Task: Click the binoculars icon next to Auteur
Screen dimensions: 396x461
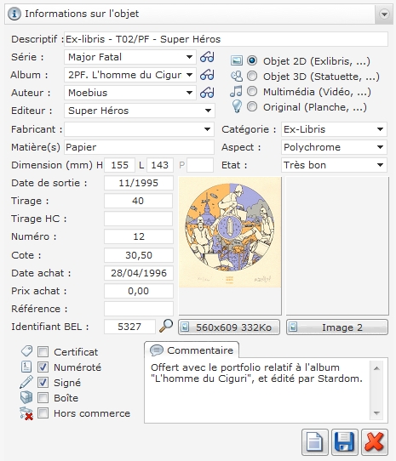Action: (x=207, y=93)
